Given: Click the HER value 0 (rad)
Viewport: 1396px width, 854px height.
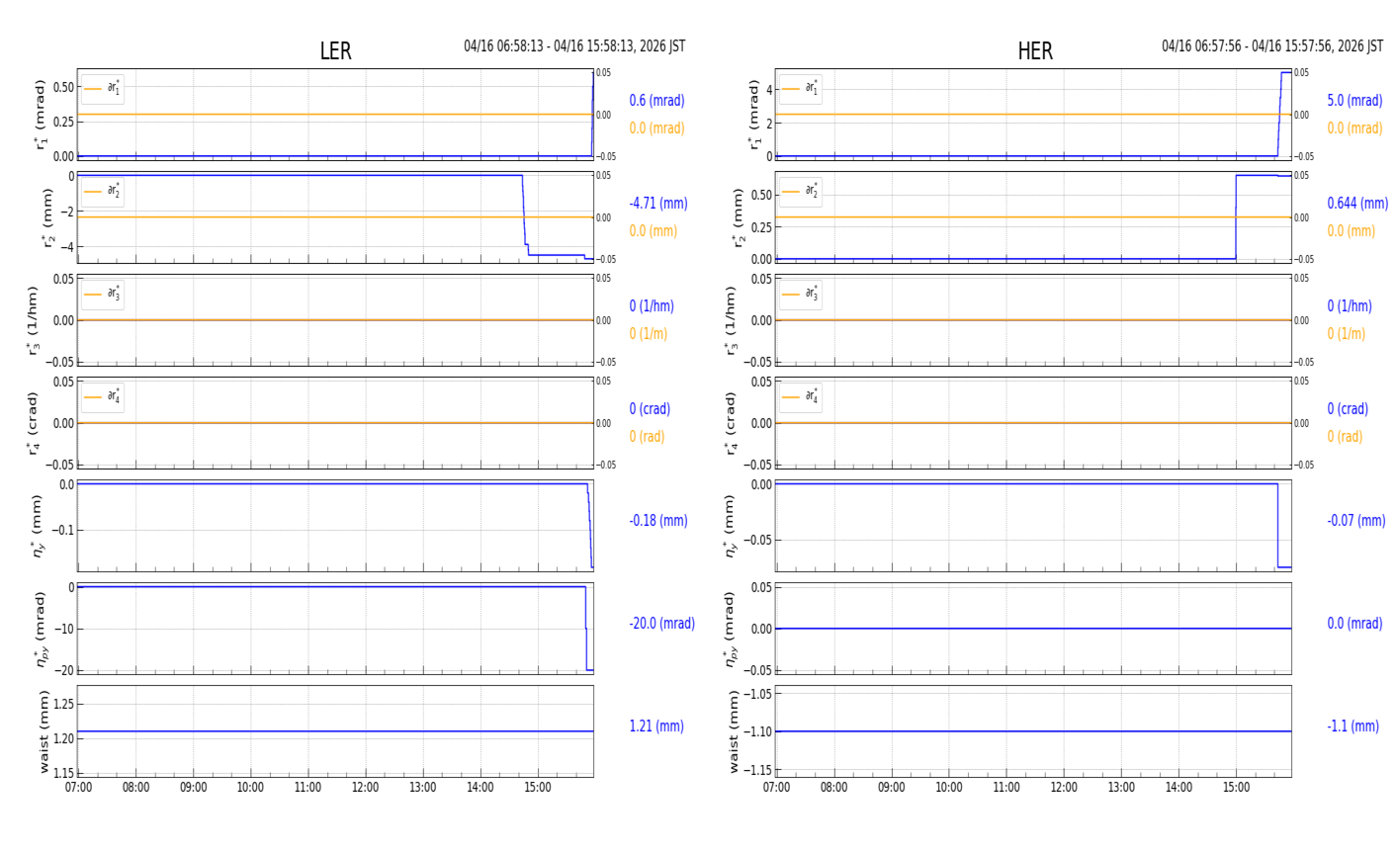Looking at the screenshot, I should 1346,436.
